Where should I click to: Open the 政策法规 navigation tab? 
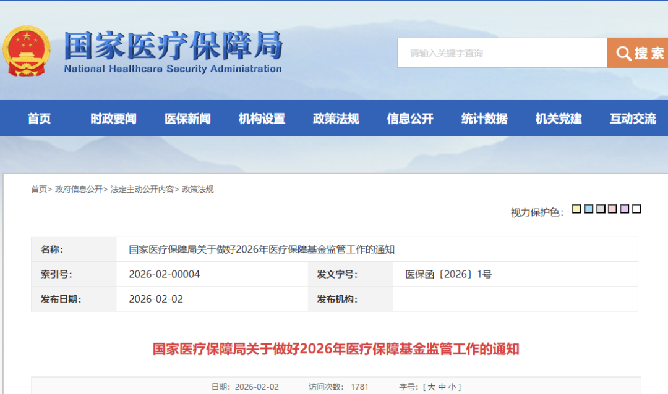tap(336, 119)
